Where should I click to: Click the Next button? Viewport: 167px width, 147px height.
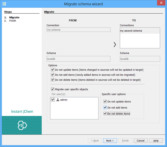coord(110,141)
